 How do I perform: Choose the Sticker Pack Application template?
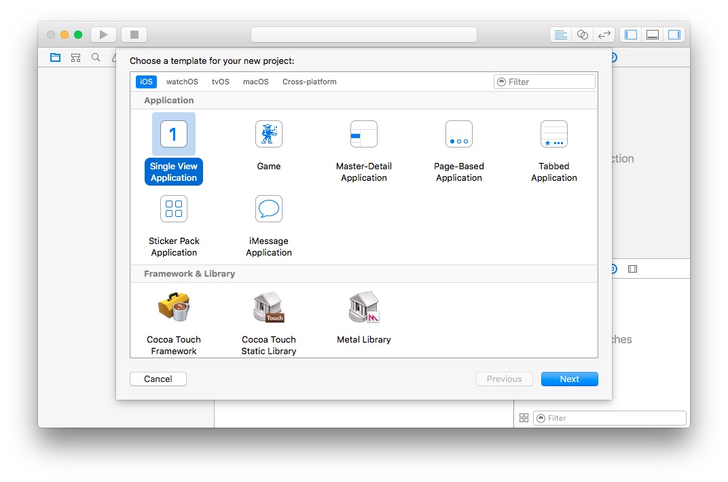click(174, 226)
